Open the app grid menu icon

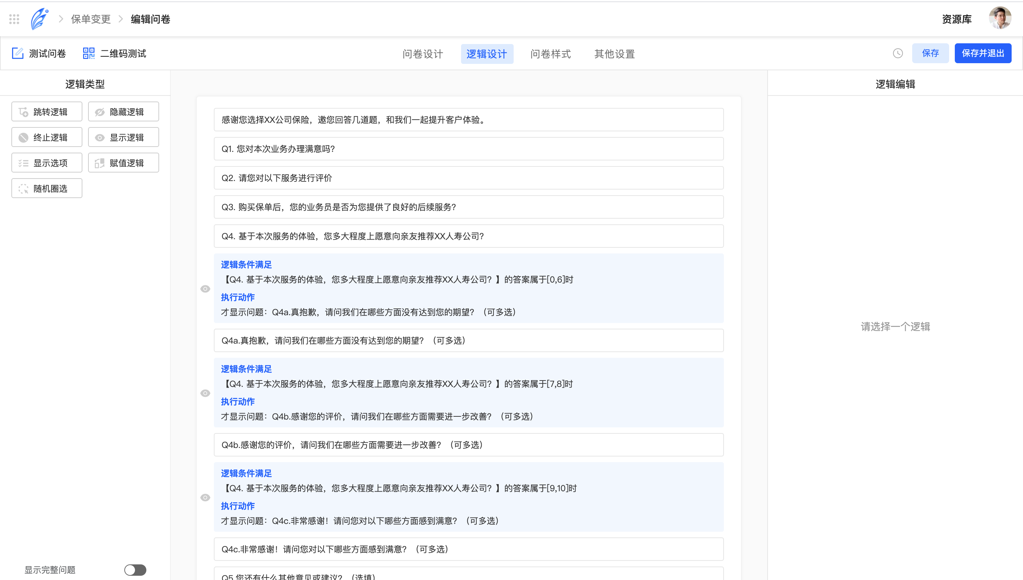point(14,19)
